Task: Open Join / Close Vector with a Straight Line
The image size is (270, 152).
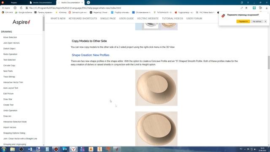Action: click(20, 138)
